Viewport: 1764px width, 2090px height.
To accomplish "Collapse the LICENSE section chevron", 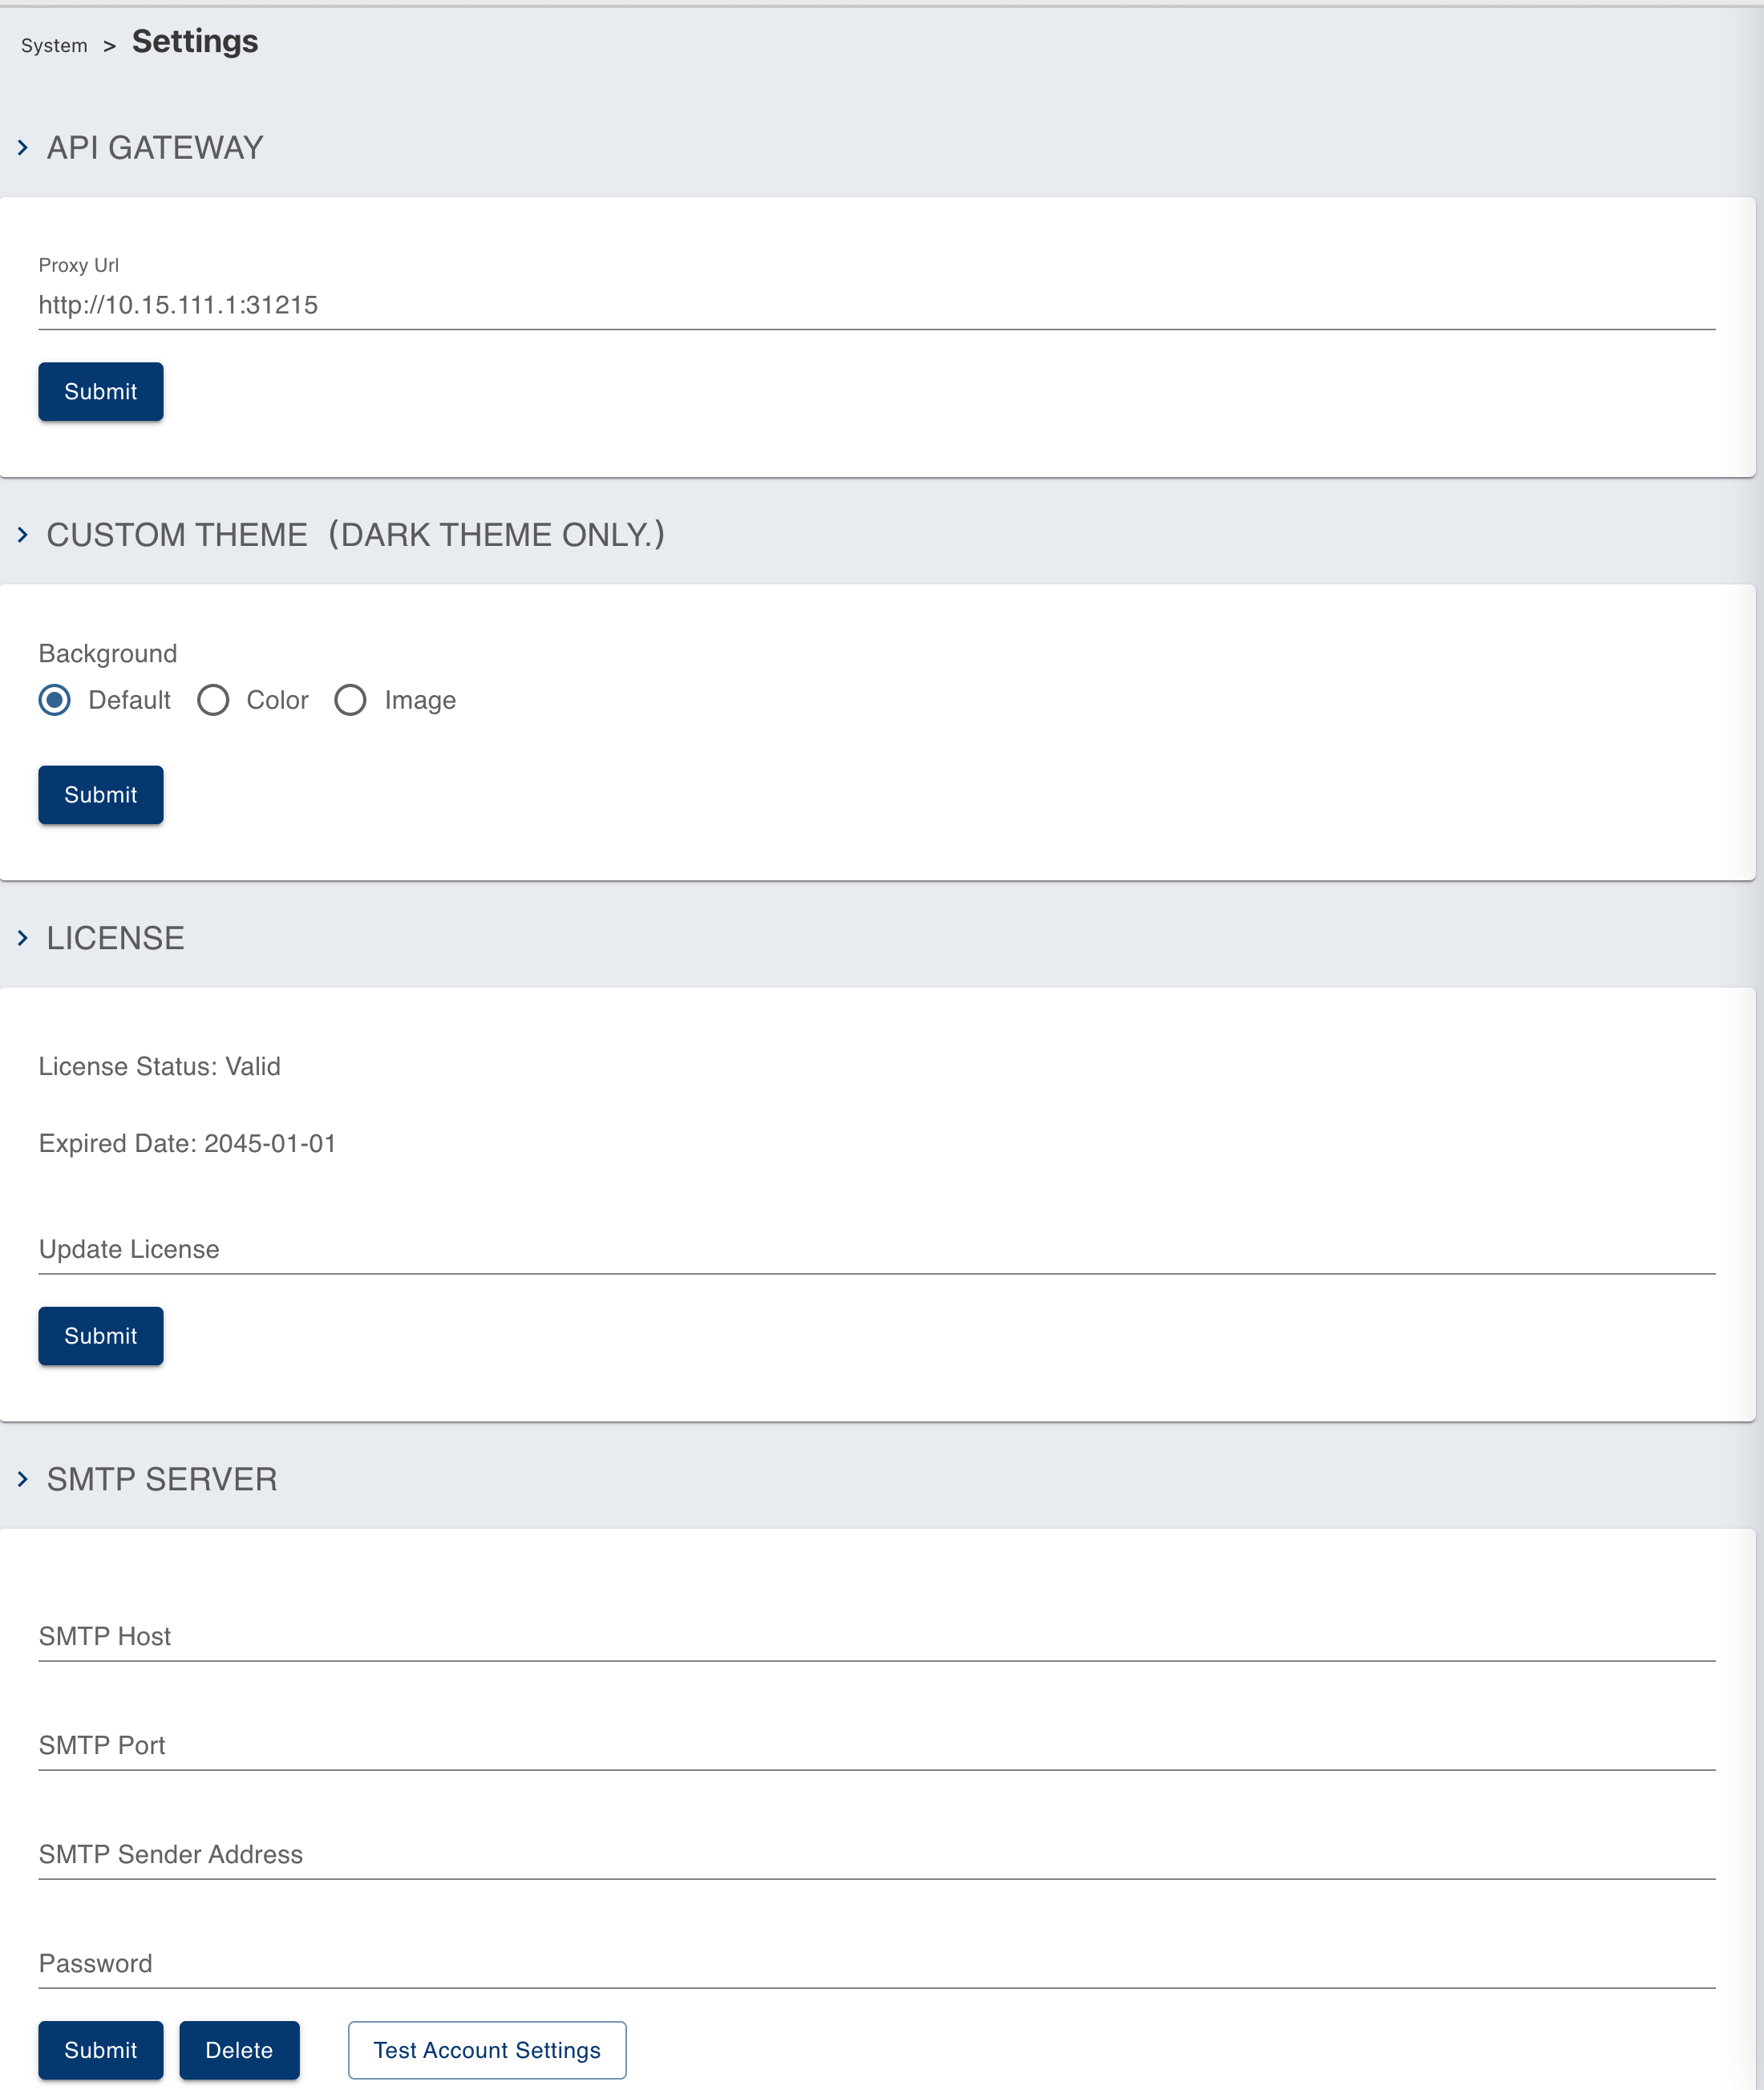I will pyautogui.click(x=23, y=938).
